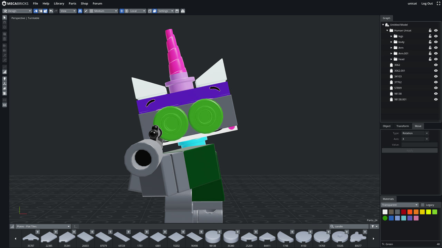Toggle the Legacy checkbox
This screenshot has width=442, height=248.
pyautogui.click(x=423, y=205)
